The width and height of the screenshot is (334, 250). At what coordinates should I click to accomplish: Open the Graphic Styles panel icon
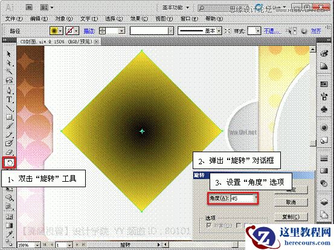pos(324,140)
